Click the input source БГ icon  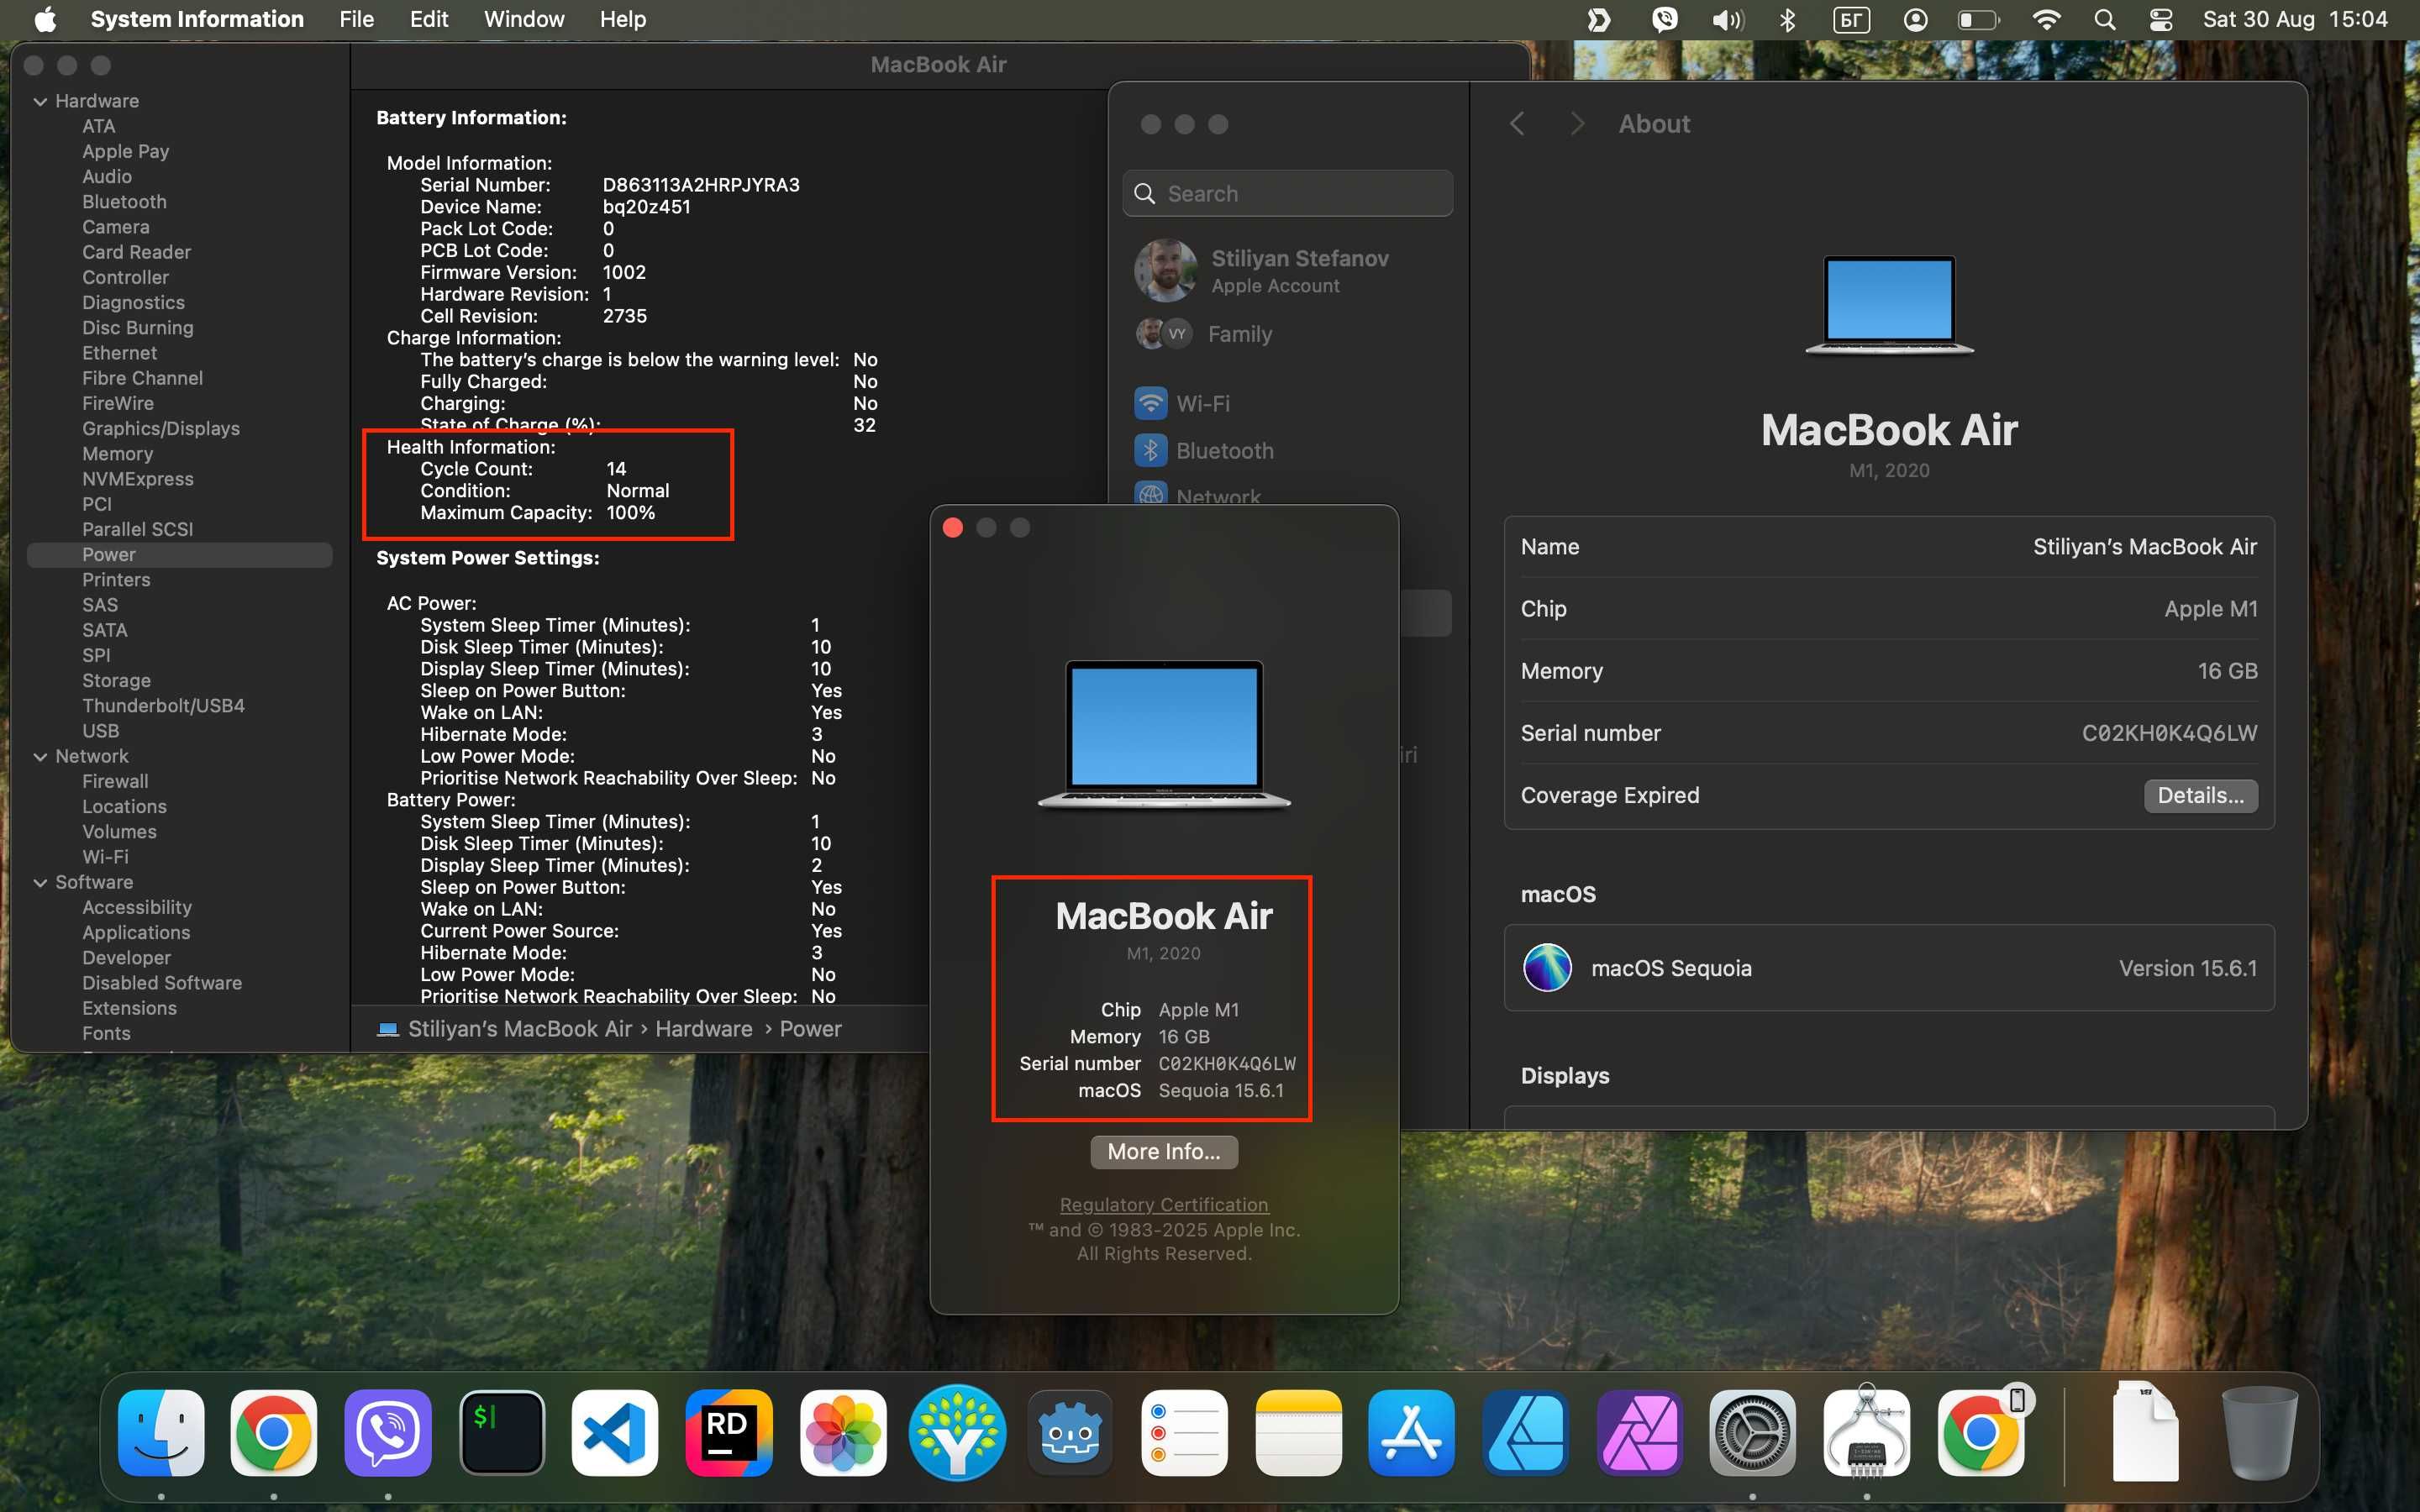1851,19
